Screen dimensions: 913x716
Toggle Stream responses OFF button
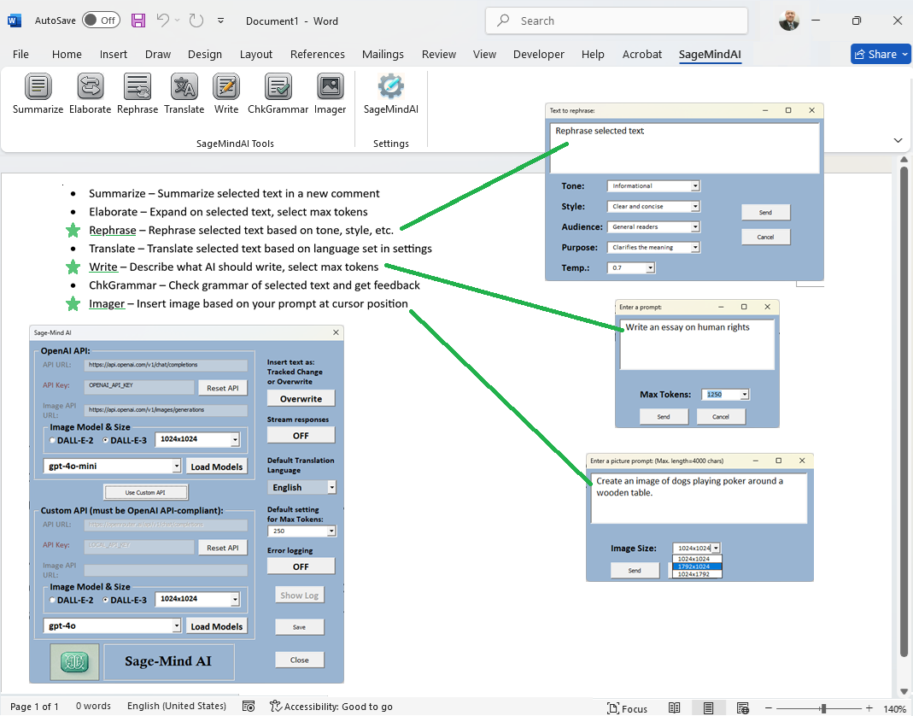(x=301, y=435)
